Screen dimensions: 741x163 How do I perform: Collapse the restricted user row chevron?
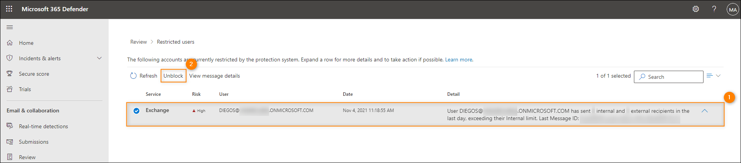click(x=705, y=111)
